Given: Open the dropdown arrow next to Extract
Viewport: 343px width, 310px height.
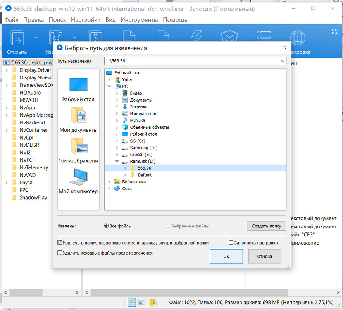Looking at the screenshot, I should click(74, 38).
